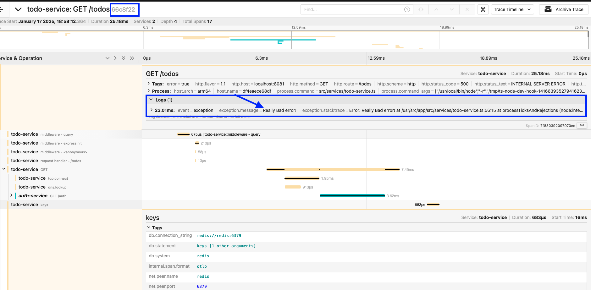Click the keyboard shortcuts command icon
The height and width of the screenshot is (290, 591).
coord(483,9)
